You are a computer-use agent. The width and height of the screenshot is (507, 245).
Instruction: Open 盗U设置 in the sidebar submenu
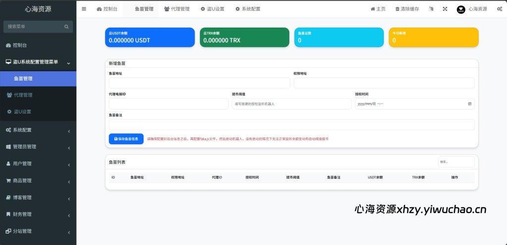pos(38,112)
